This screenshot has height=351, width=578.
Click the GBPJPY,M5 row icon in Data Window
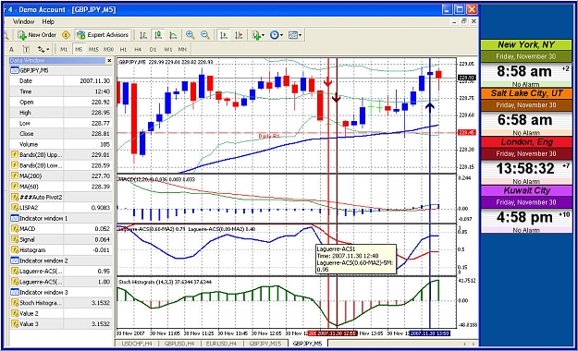tap(15, 70)
